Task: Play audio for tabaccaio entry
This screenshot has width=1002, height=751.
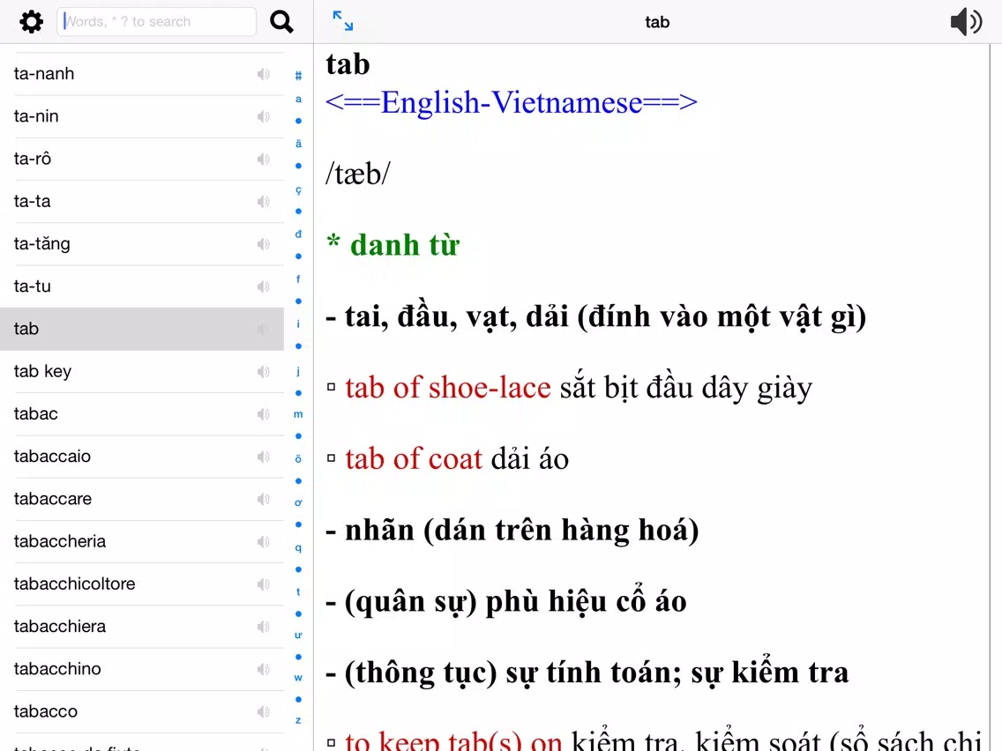Action: pos(263,457)
